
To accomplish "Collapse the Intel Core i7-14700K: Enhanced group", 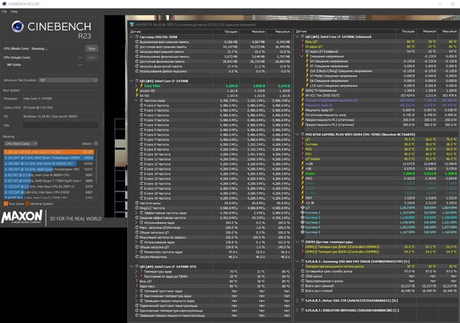I will [x=297, y=37].
